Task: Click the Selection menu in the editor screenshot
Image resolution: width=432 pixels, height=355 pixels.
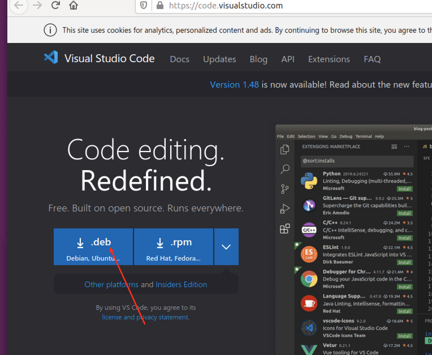Action: click(x=306, y=136)
